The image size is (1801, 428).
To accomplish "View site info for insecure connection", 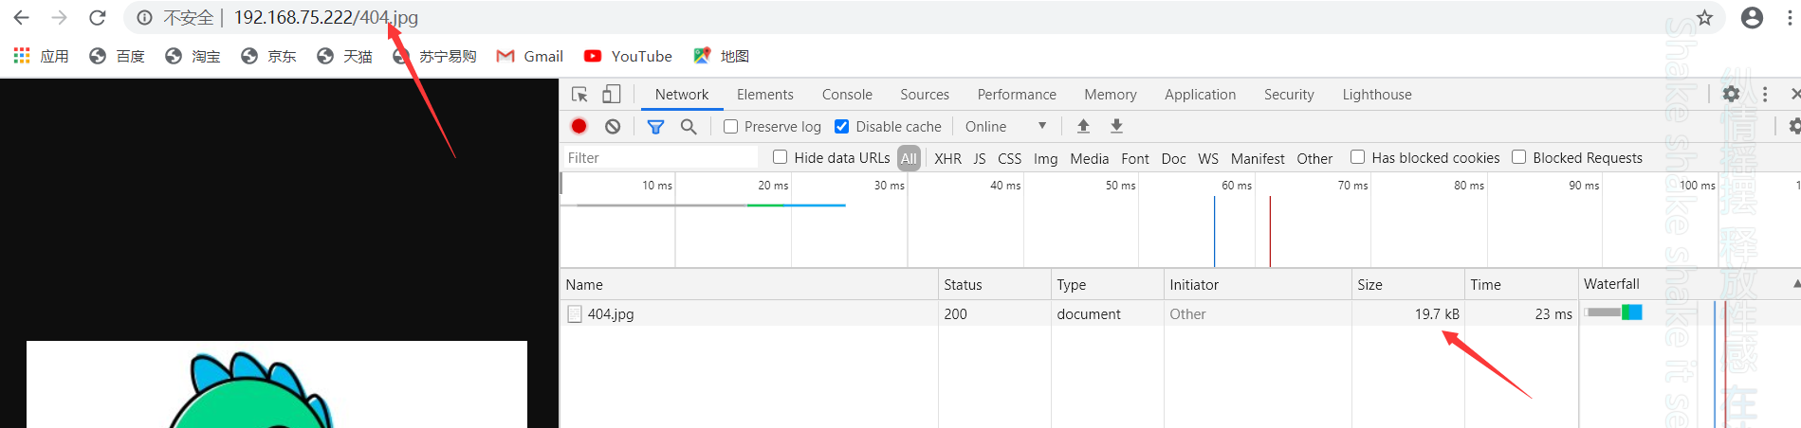I will coord(144,17).
